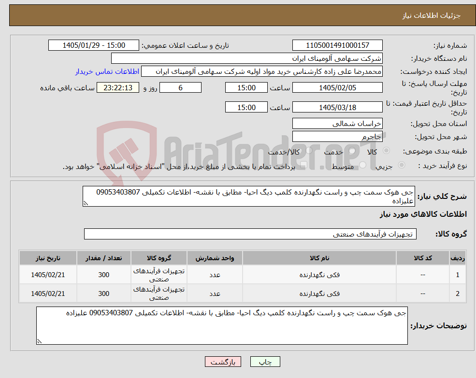
Task: Click the price validity date 1405/03/18
Action: (337, 107)
